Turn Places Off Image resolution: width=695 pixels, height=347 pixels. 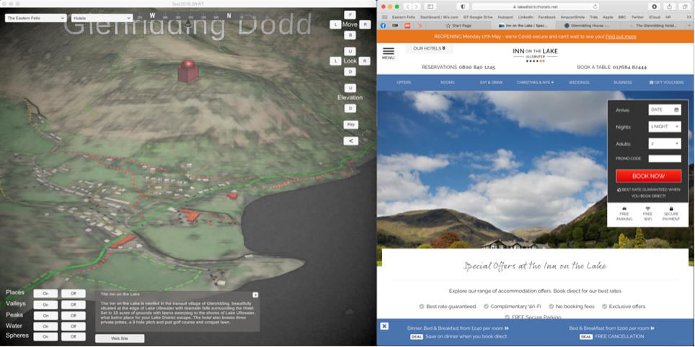coord(73,294)
